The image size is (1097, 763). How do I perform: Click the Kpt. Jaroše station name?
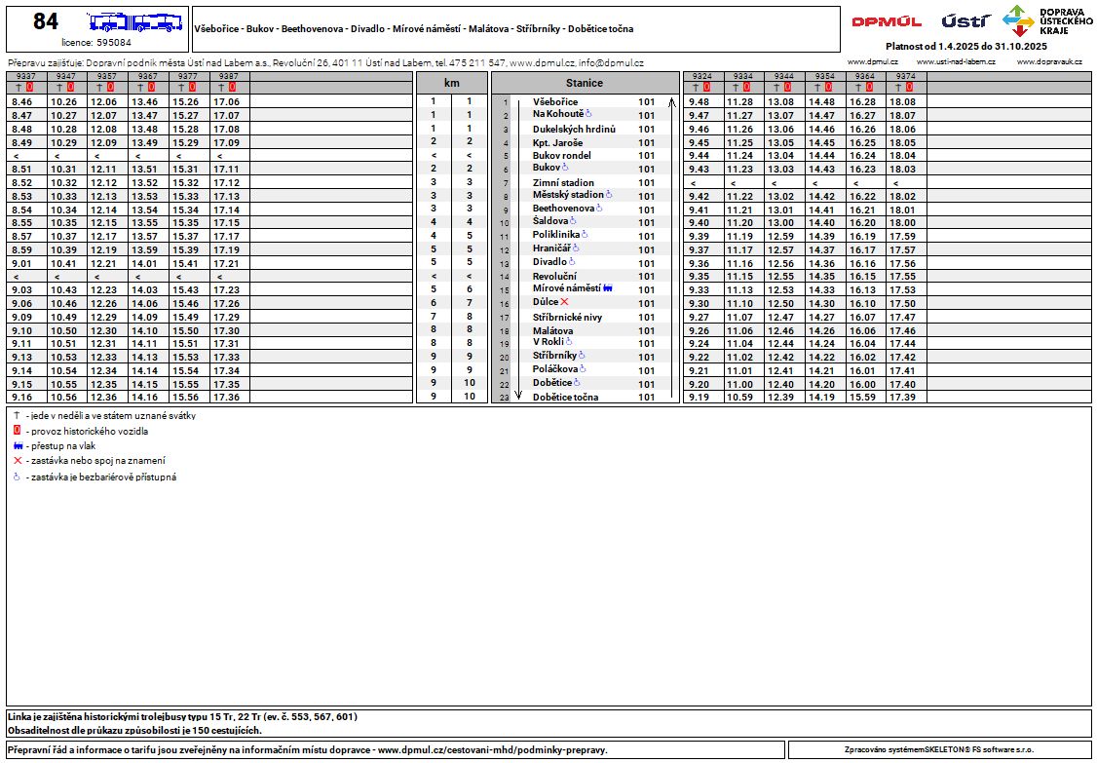555,143
